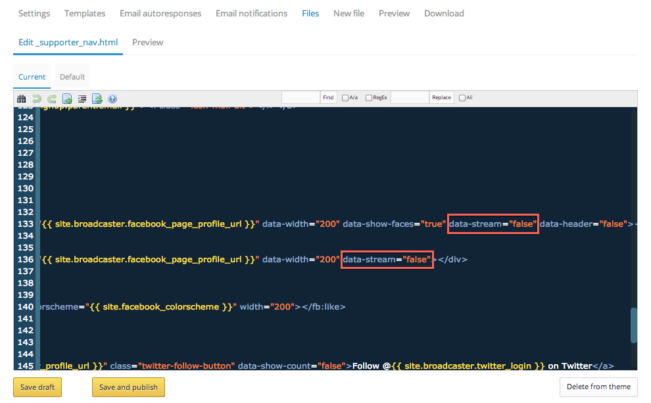Click width="200" on line 140
This screenshot has height=403, width=651.
coord(267,307)
